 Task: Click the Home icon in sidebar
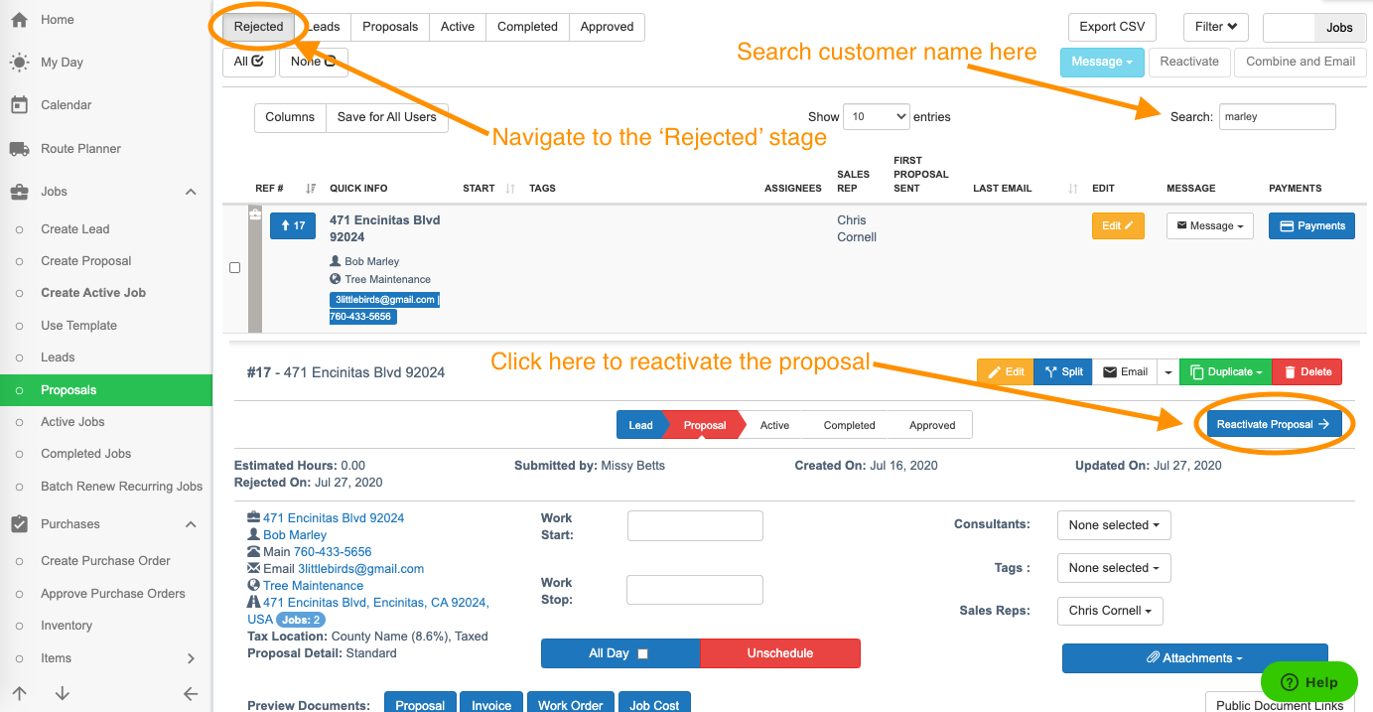click(x=19, y=20)
